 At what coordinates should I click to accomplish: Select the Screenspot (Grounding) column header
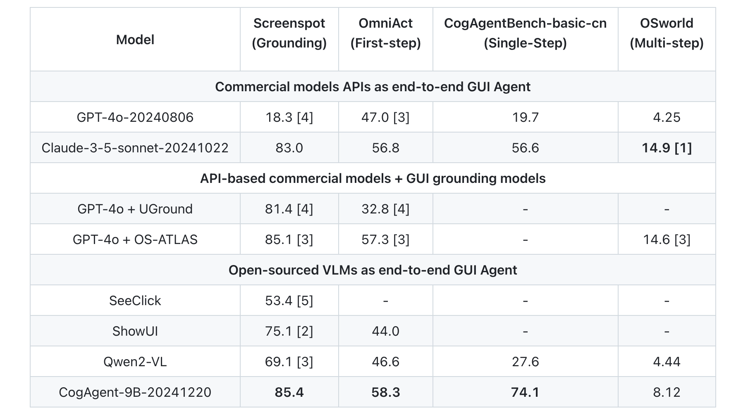click(x=289, y=33)
